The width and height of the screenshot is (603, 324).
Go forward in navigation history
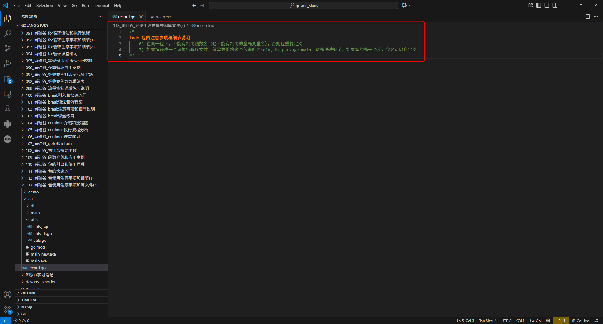[203, 5]
